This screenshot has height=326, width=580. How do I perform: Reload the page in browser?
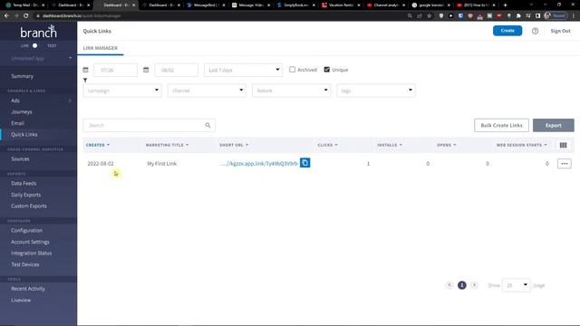(x=26, y=16)
